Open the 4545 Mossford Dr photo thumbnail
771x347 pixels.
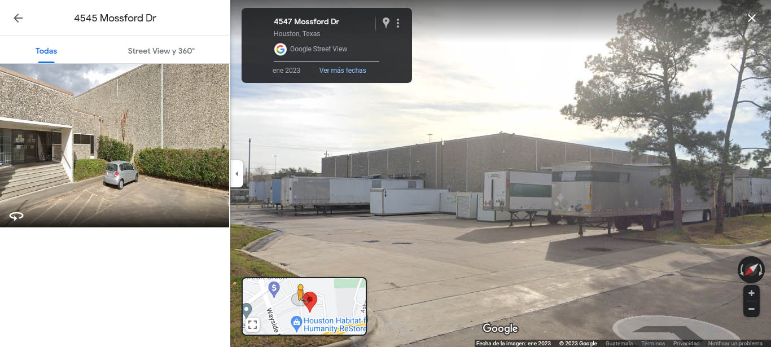point(115,145)
